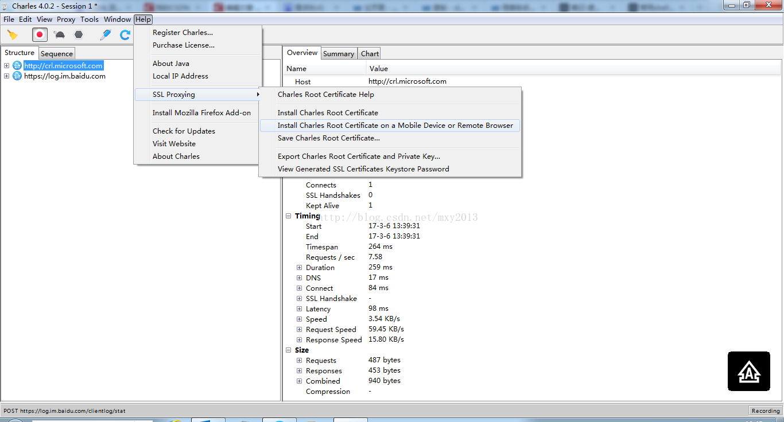Viewport: 784px width, 422px height.
Task: Expand the log.im.baidu.com tree node
Action: (6, 76)
